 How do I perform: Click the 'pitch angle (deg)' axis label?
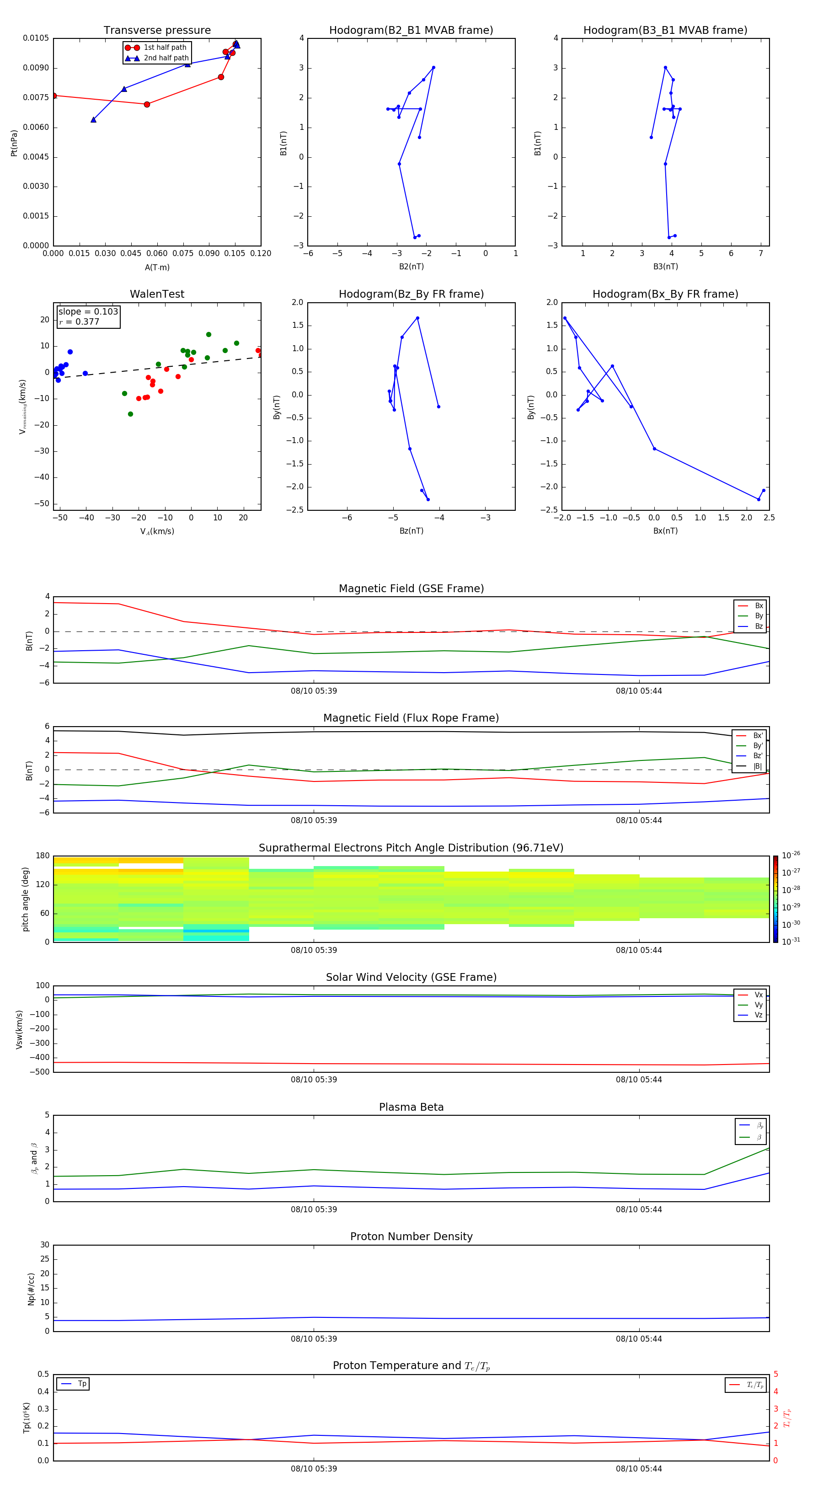25,899
